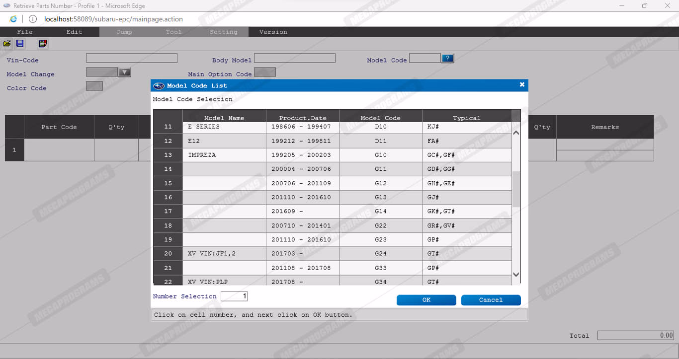Click the Color Code field
The width and height of the screenshot is (679, 359).
point(94,86)
